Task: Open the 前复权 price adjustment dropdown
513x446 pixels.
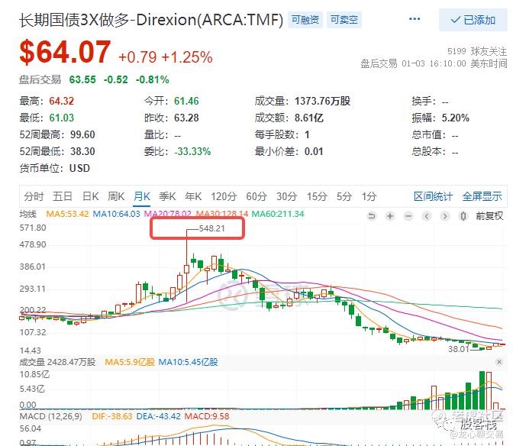Action: 489,216
